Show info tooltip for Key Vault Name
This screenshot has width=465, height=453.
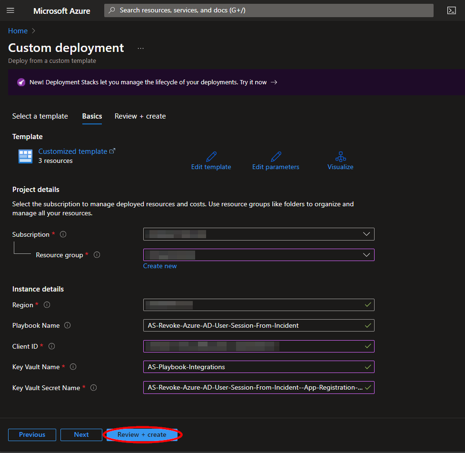(x=73, y=367)
